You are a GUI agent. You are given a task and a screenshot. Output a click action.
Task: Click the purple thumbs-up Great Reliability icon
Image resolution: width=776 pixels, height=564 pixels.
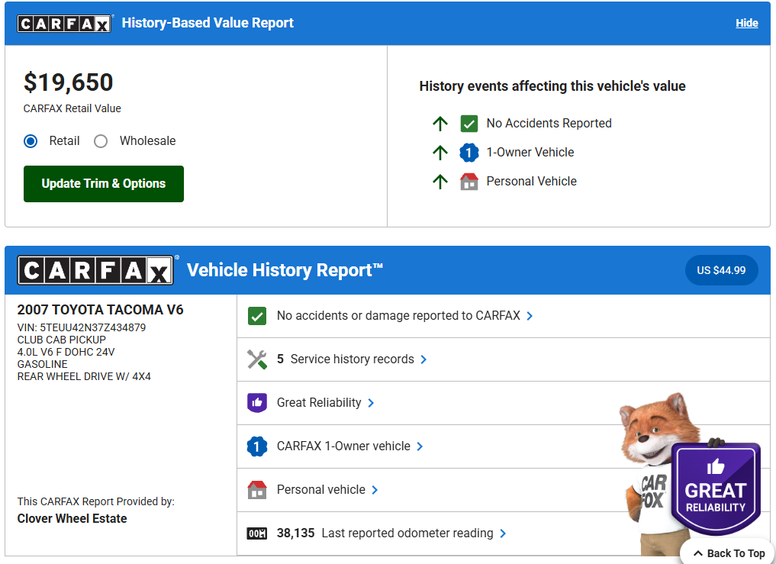coord(257,403)
